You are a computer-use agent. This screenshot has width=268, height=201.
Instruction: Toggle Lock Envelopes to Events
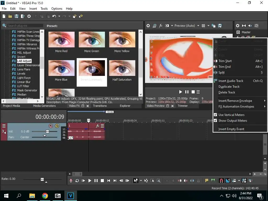pyautogui.click(x=244, y=181)
